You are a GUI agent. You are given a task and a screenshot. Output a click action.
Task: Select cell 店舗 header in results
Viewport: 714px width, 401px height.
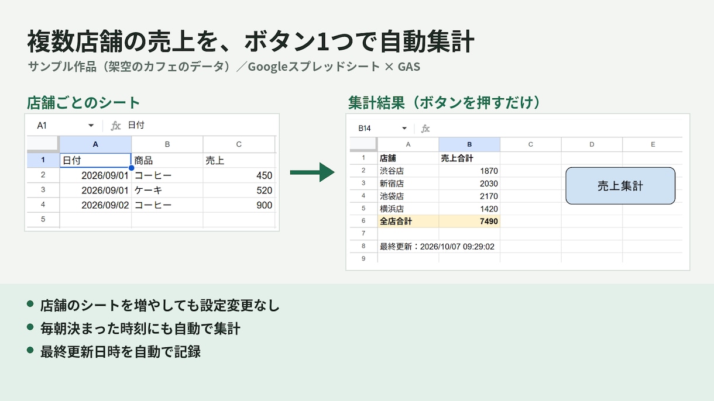408,158
